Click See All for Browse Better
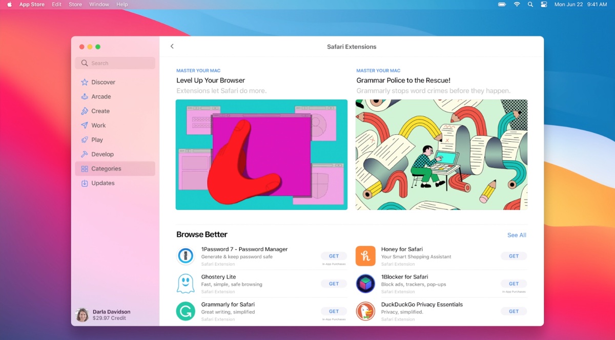The height and width of the screenshot is (340, 615). point(517,235)
